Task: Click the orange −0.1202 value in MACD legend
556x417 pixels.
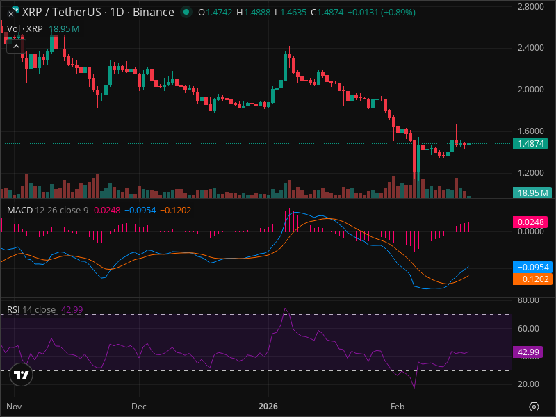Action: [176, 211]
